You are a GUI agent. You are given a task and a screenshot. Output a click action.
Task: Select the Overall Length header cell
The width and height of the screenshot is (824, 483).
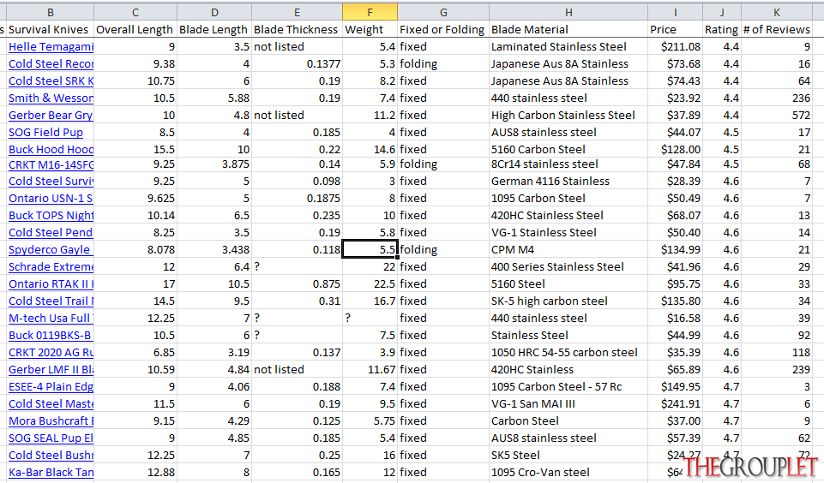click(135, 30)
